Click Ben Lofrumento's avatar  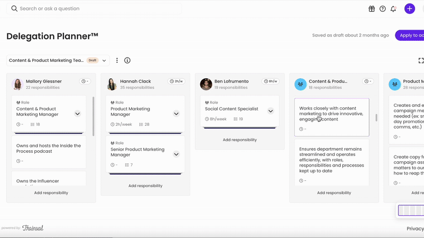[206, 84]
